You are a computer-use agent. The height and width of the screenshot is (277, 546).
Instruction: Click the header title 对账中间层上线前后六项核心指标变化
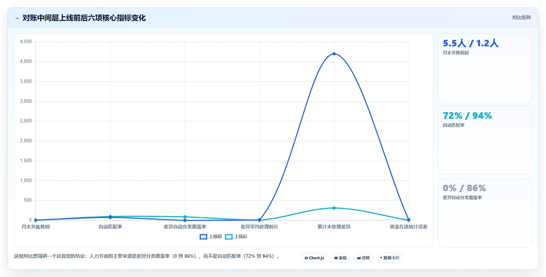84,18
